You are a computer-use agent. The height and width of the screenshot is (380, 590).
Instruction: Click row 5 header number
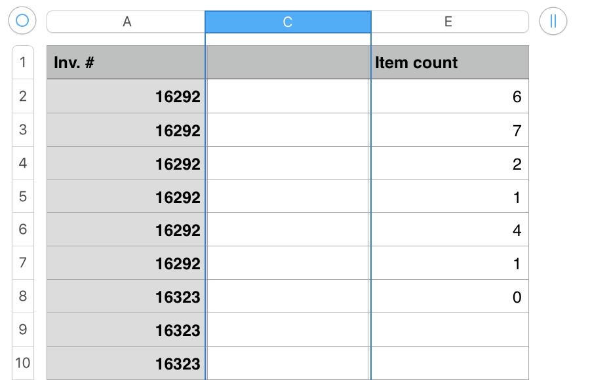[x=23, y=197]
